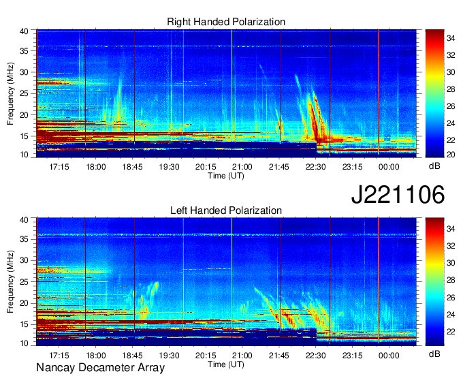Click the 26 dB tick on Right Handed colorbar
This screenshot has height=376, width=463.
tap(451, 106)
